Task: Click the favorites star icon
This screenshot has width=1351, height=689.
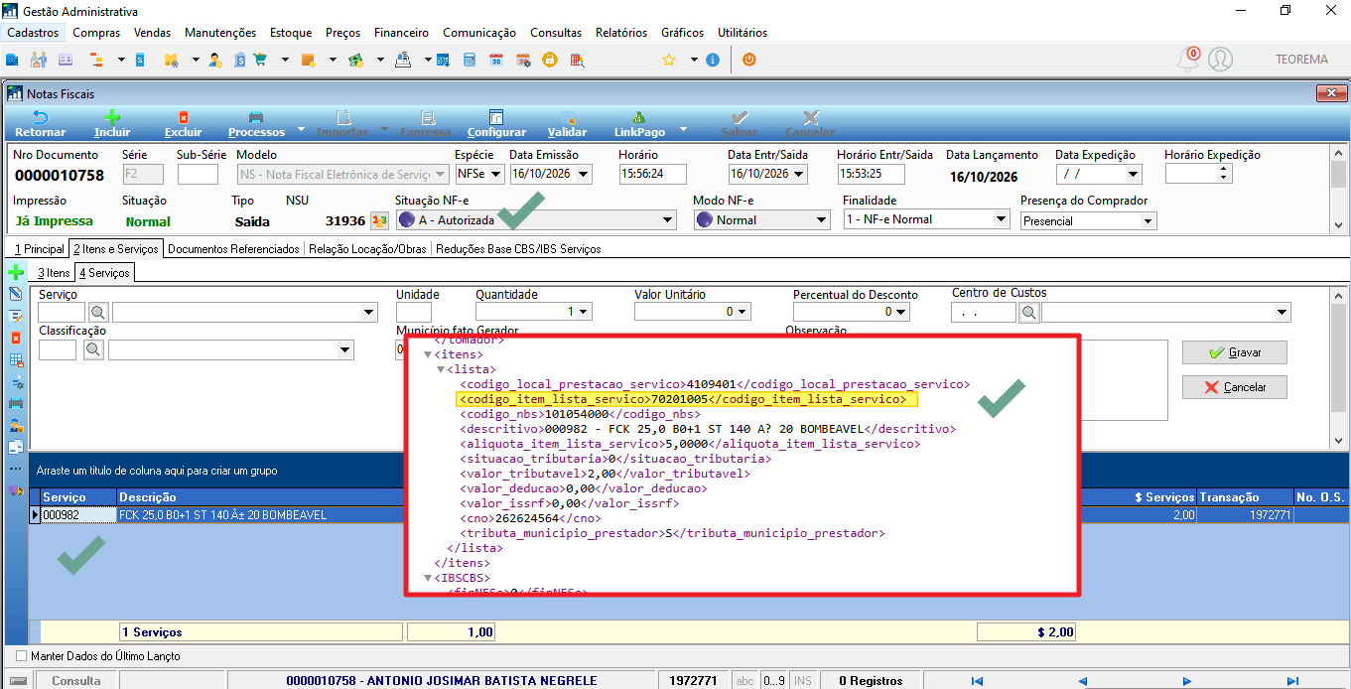Action: click(669, 60)
